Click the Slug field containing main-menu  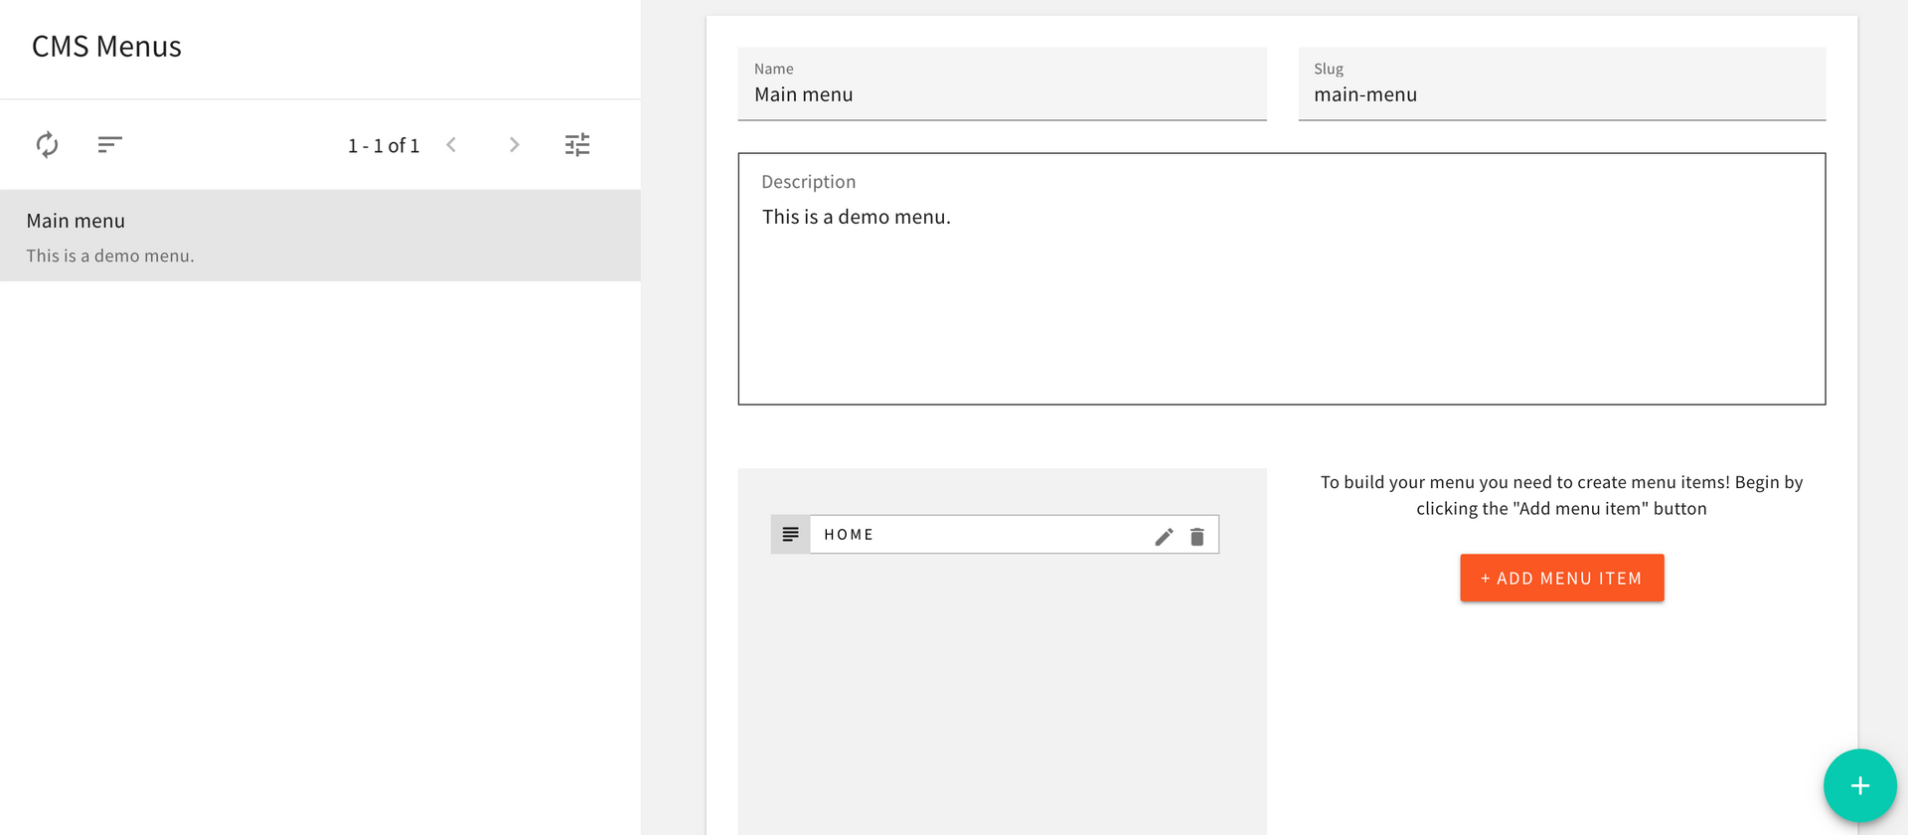(1560, 94)
